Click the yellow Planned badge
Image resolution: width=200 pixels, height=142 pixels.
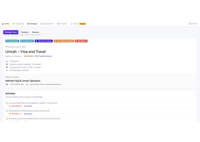[x=82, y=24]
